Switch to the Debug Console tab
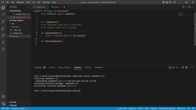 click(x=64, y=68)
